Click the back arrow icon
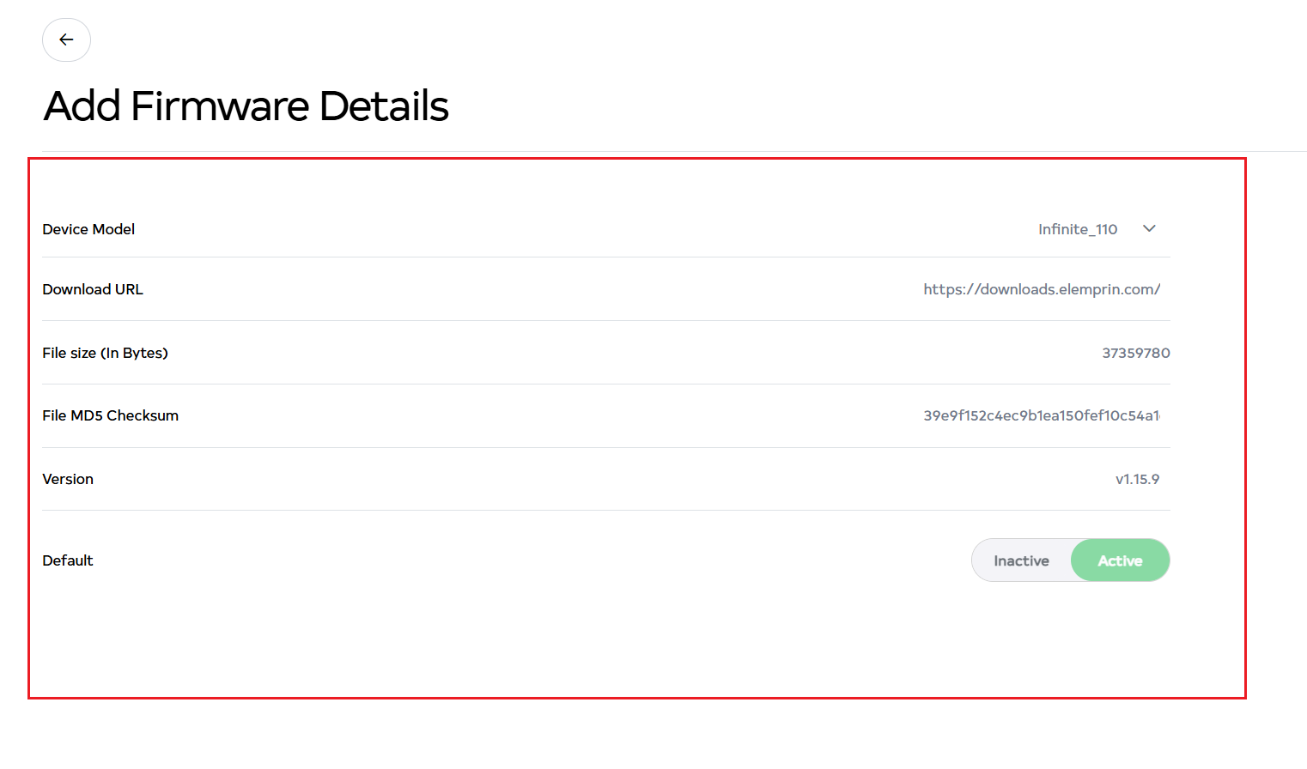This screenshot has height=769, width=1307. point(66,40)
